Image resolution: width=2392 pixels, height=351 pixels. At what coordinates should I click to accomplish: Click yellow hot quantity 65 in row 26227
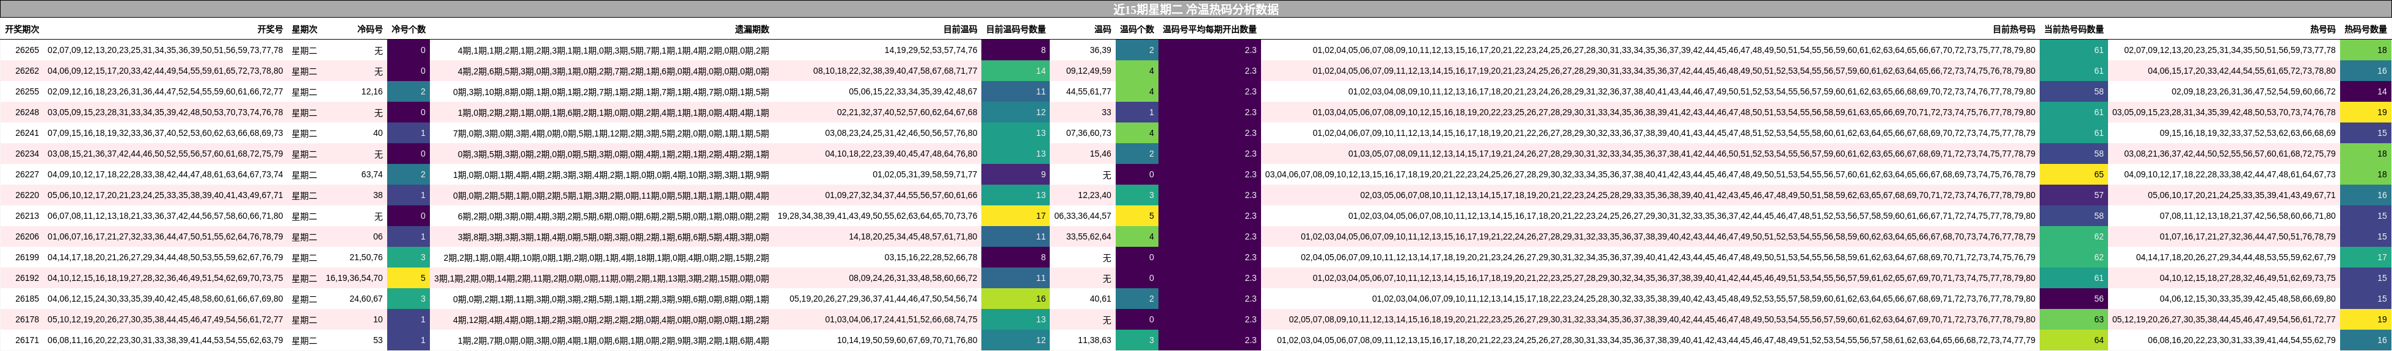(2073, 174)
